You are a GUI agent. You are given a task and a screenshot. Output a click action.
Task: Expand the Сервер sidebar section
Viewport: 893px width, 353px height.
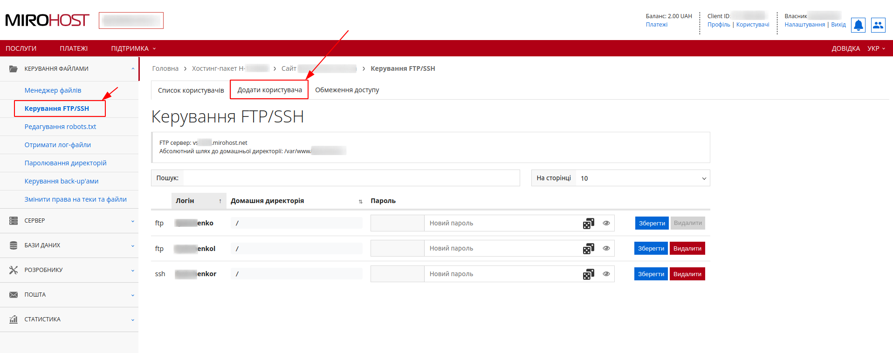(133, 221)
